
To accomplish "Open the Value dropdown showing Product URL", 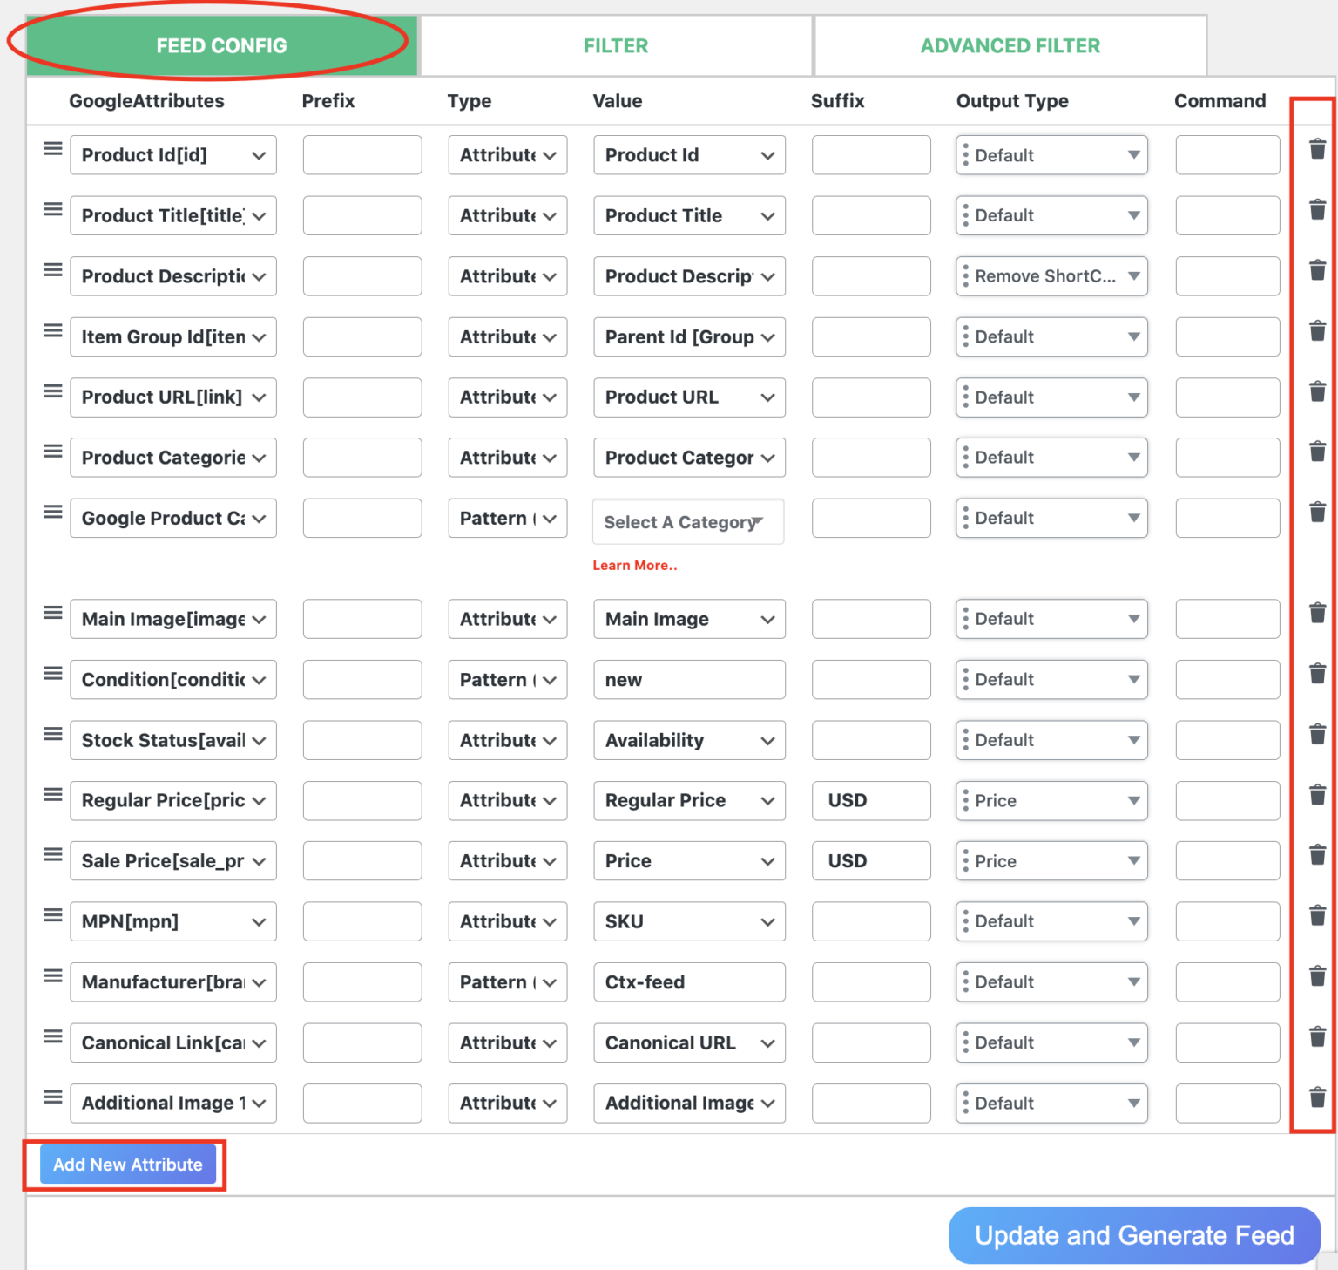I will tap(688, 397).
